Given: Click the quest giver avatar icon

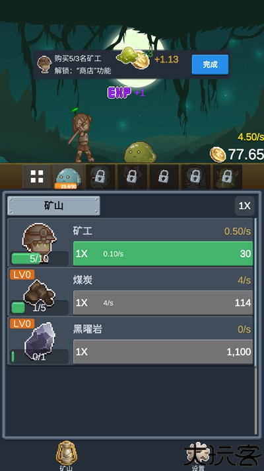Looking at the screenshot, I should coord(44,64).
